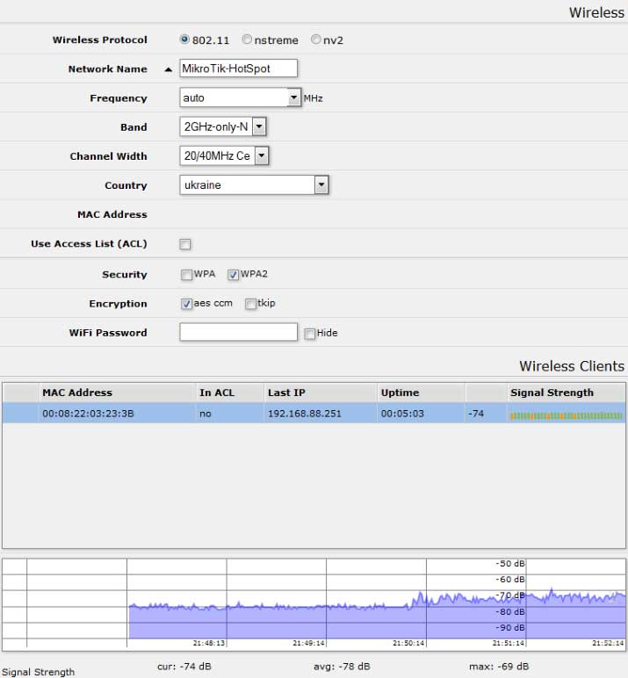Expand the Channel Width dropdown

[x=262, y=156]
